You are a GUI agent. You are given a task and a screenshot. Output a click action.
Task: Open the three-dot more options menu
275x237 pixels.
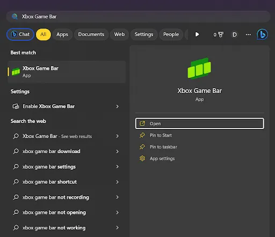248,34
